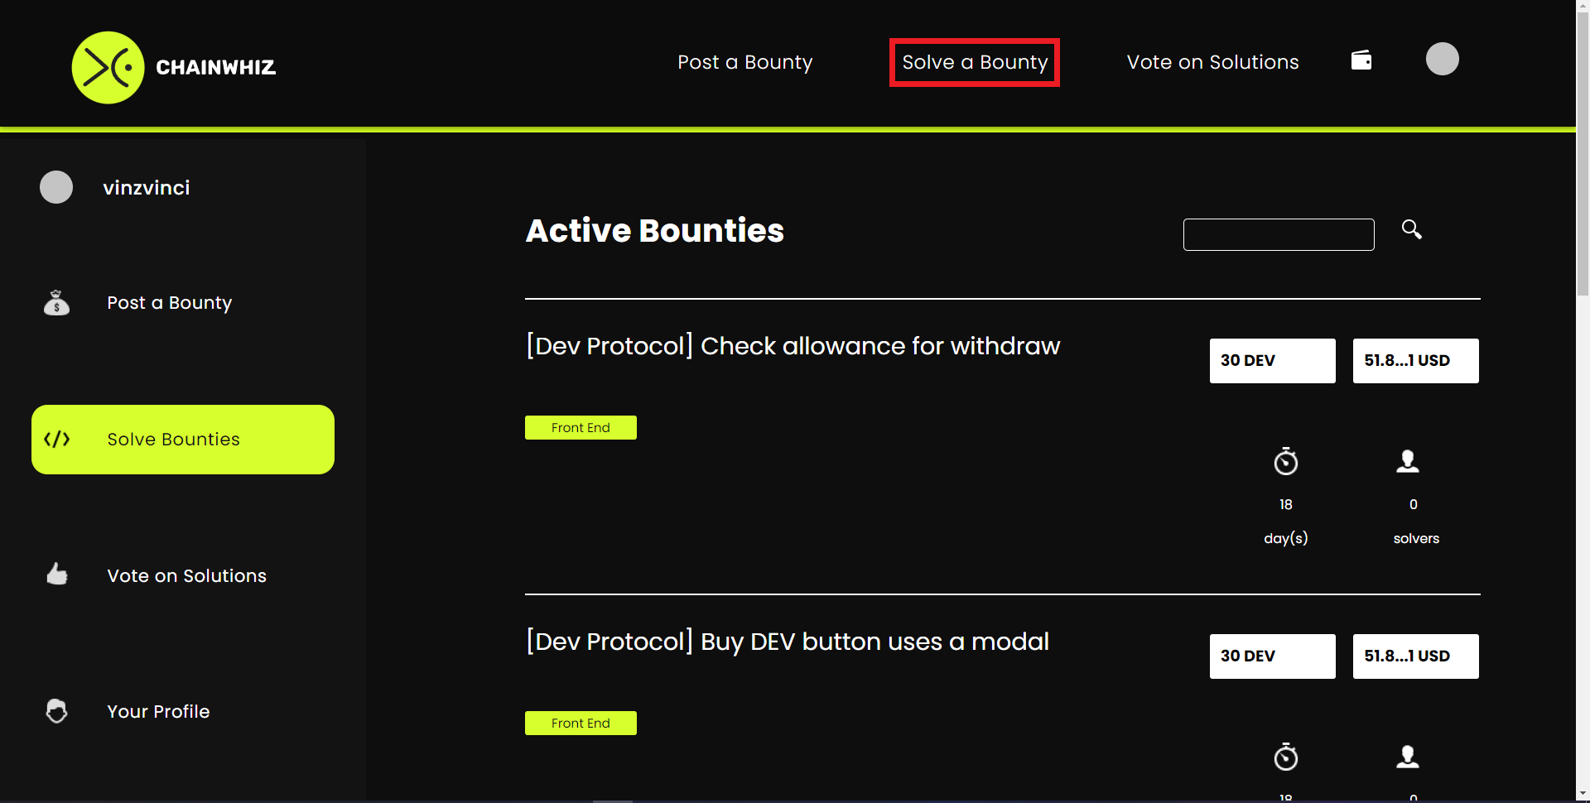
Task: Open Vote on Solutions in top navigation
Action: click(x=1212, y=62)
